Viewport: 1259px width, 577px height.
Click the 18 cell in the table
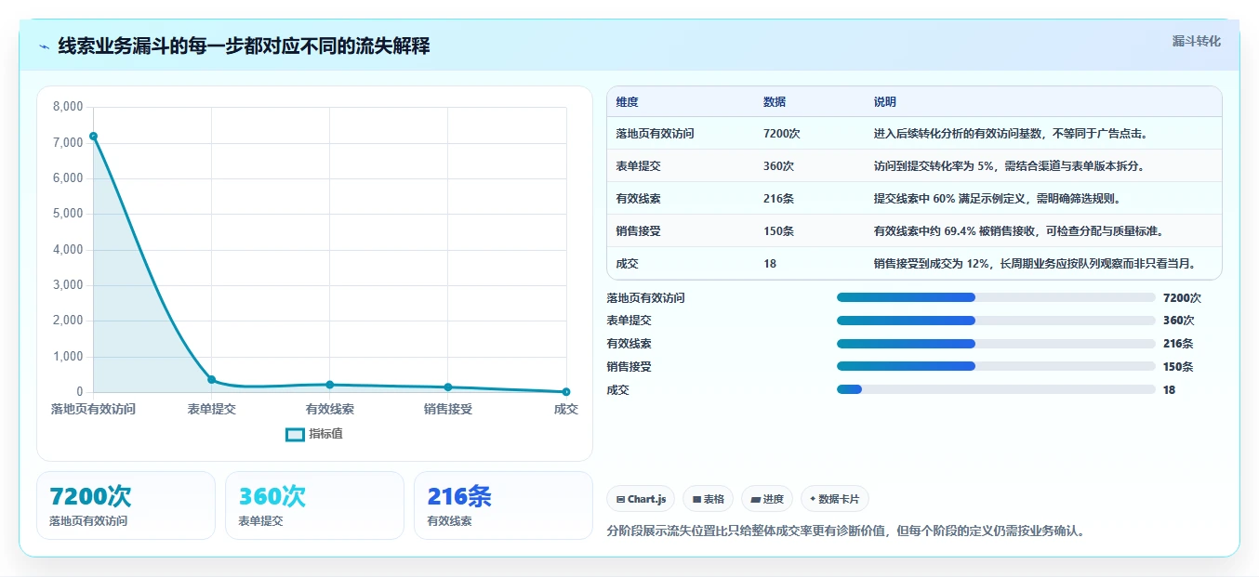[x=770, y=264]
